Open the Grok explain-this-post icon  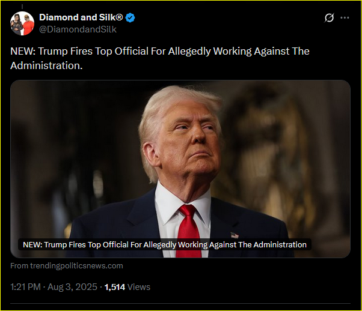pyautogui.click(x=329, y=18)
